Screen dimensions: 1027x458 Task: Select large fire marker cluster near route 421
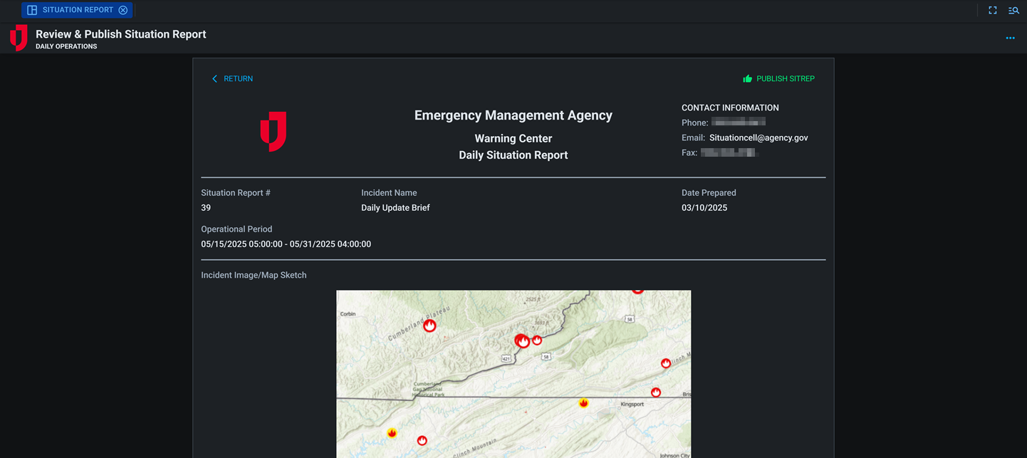click(523, 341)
